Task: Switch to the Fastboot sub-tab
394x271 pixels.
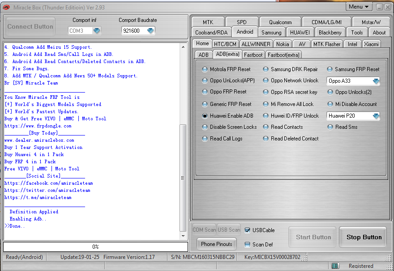Action: point(253,55)
